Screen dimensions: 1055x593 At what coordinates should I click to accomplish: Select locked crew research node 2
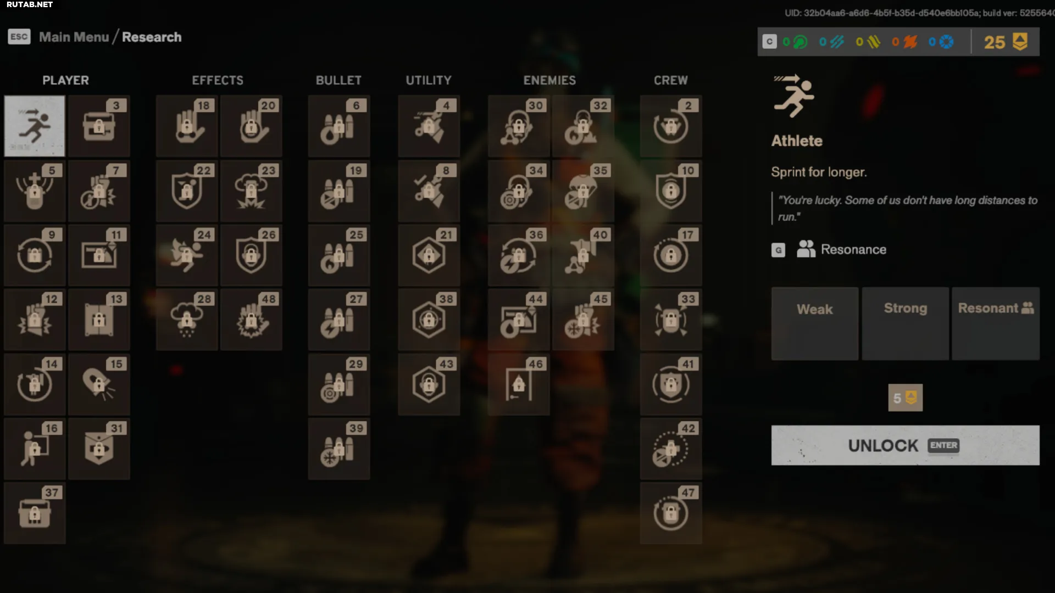click(671, 126)
